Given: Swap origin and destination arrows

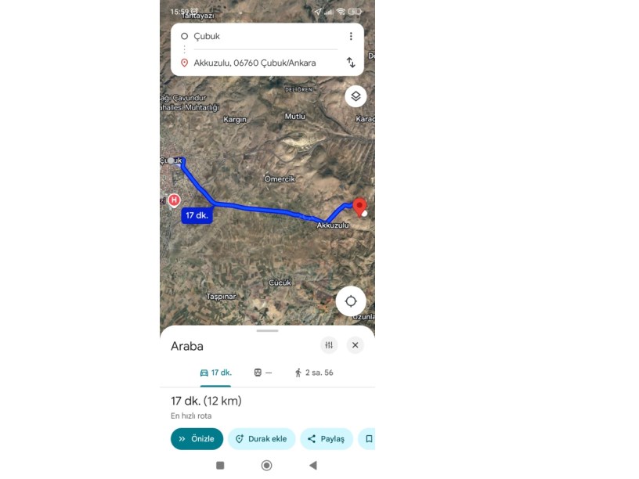Looking at the screenshot, I should (x=351, y=63).
